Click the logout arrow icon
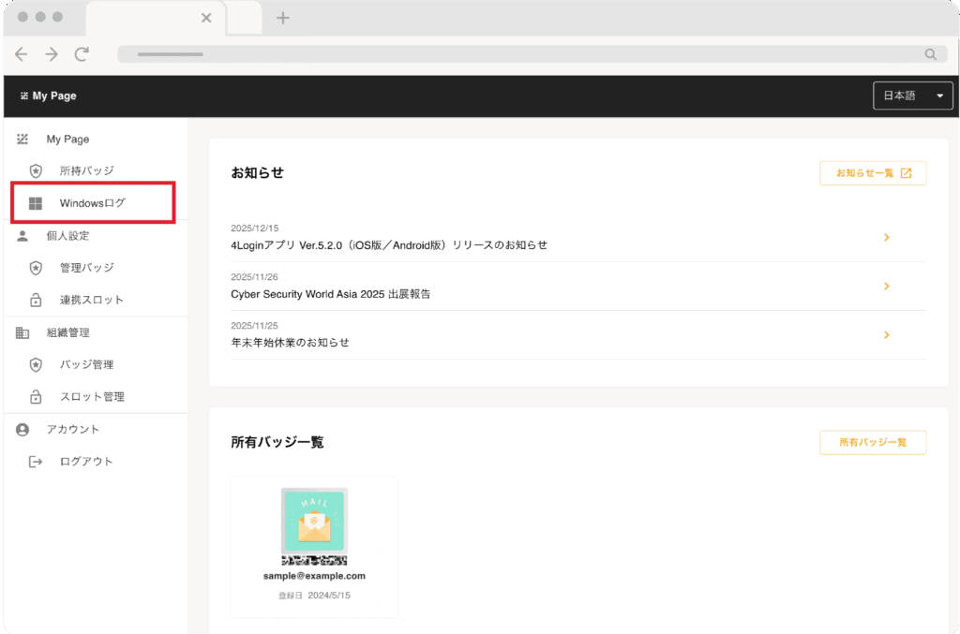 [x=36, y=462]
